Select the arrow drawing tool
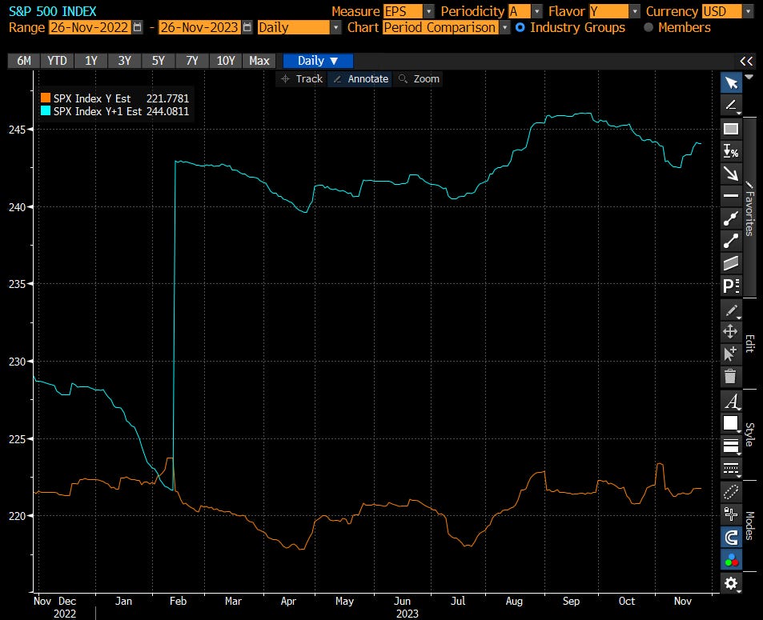The width and height of the screenshot is (763, 620). (x=731, y=174)
